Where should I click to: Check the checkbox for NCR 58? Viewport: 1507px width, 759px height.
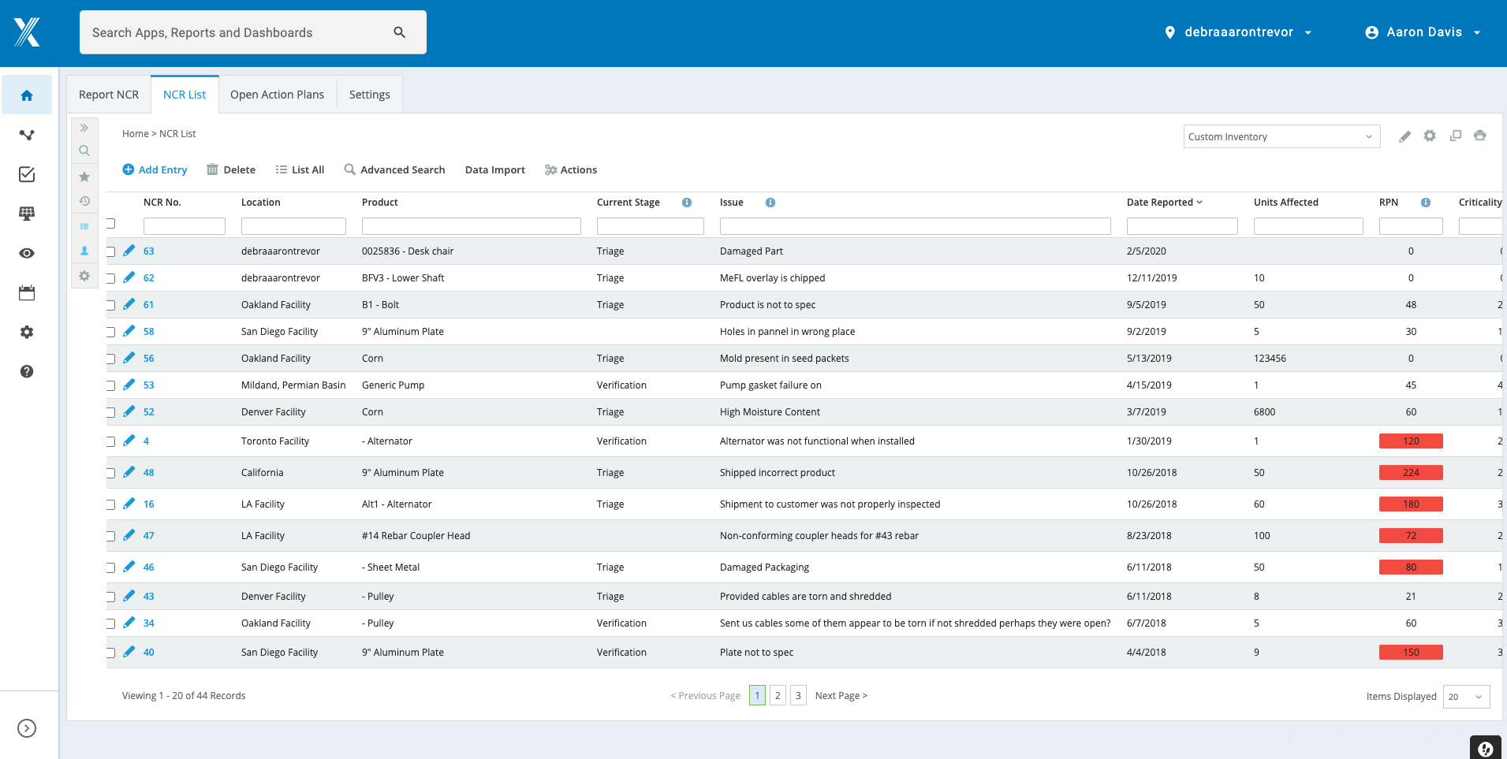(110, 331)
